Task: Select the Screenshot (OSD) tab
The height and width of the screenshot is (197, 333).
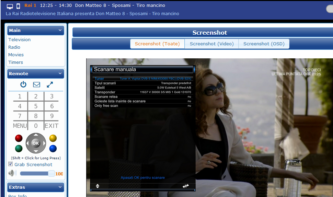Action: coord(264,44)
